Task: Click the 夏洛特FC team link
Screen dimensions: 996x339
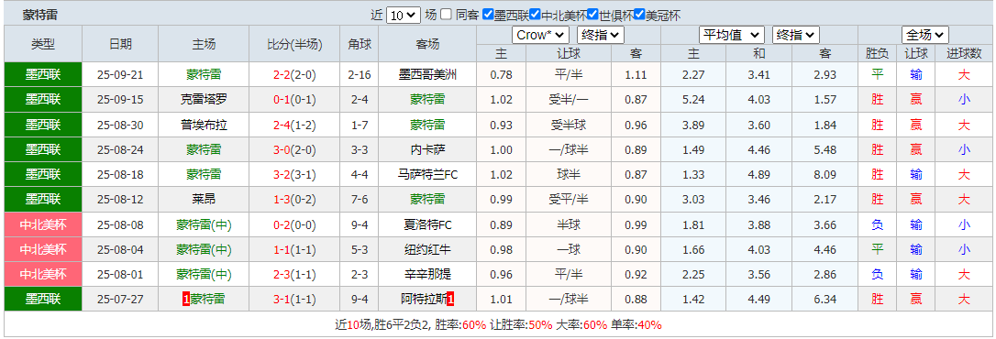Action: click(427, 224)
